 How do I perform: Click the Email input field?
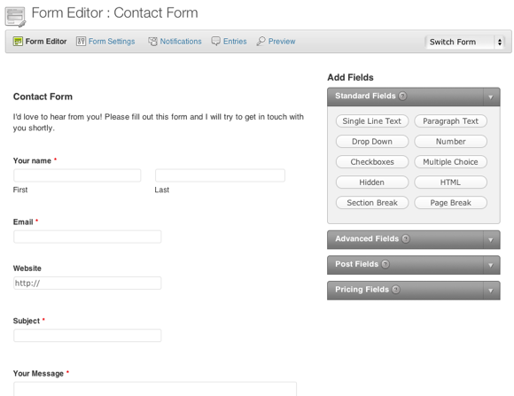click(x=87, y=237)
